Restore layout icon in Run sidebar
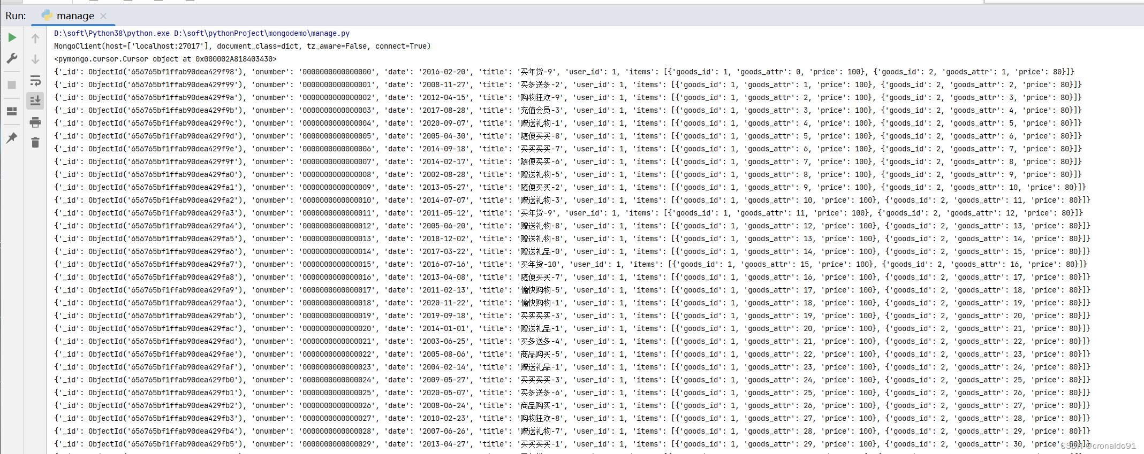 12,111
